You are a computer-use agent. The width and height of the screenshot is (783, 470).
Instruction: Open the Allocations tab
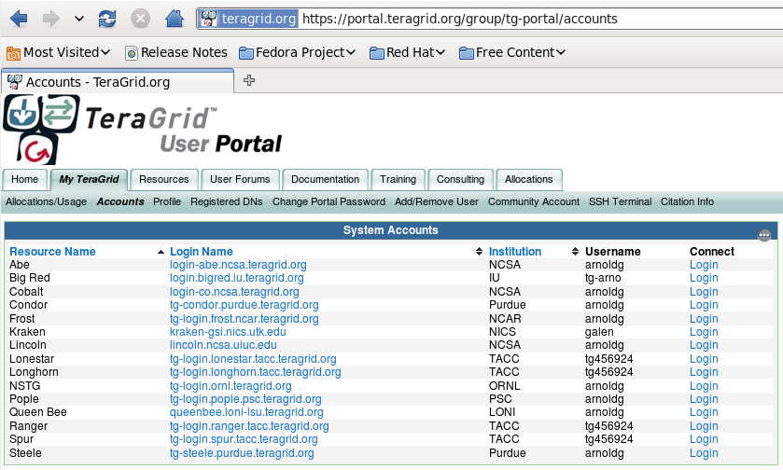529,180
